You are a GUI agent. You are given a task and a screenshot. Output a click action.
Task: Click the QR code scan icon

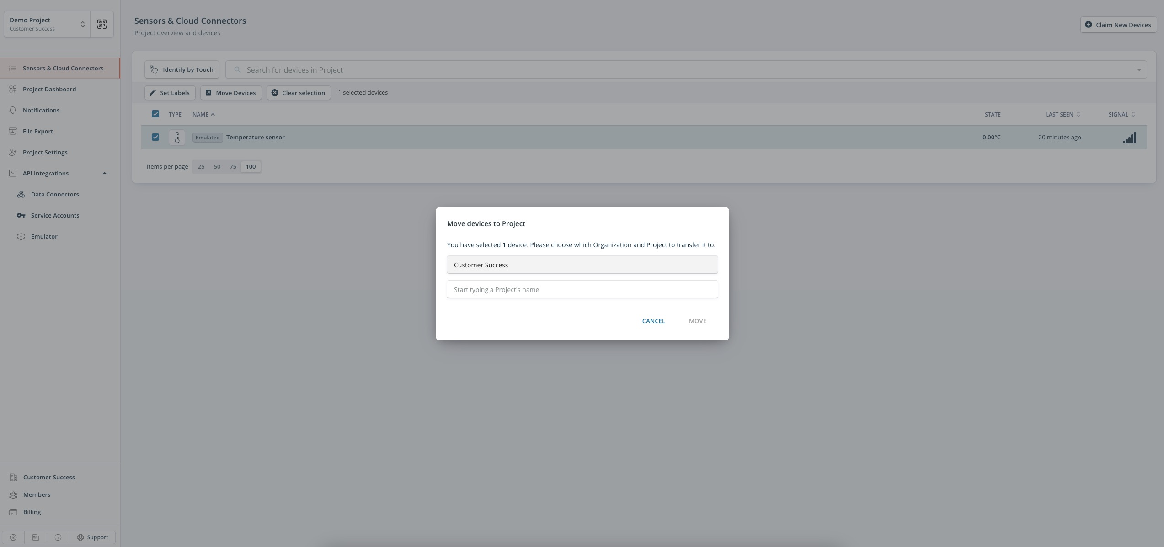tap(102, 24)
